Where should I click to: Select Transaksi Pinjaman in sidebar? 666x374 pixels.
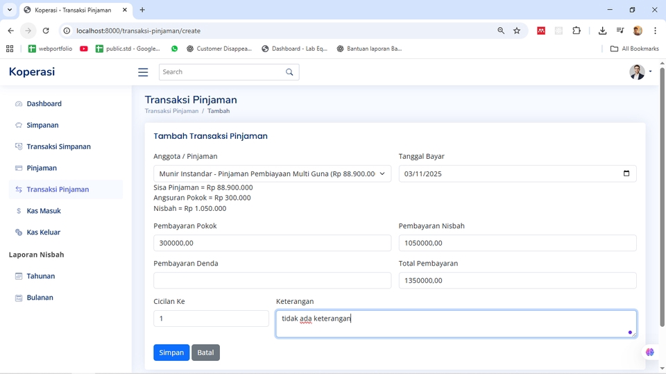pos(66,189)
